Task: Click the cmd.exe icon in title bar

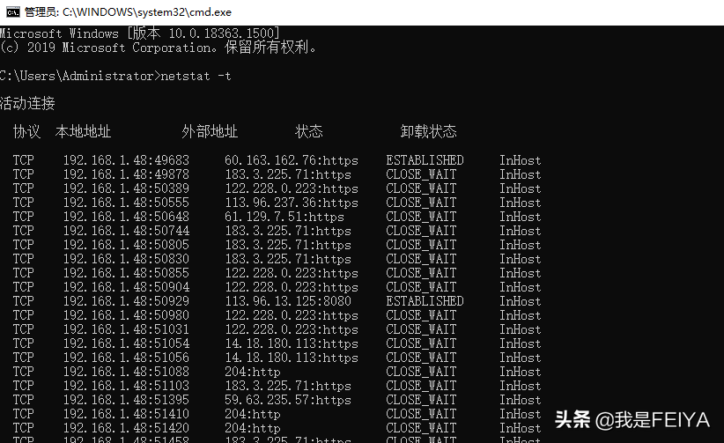Action: [x=13, y=12]
